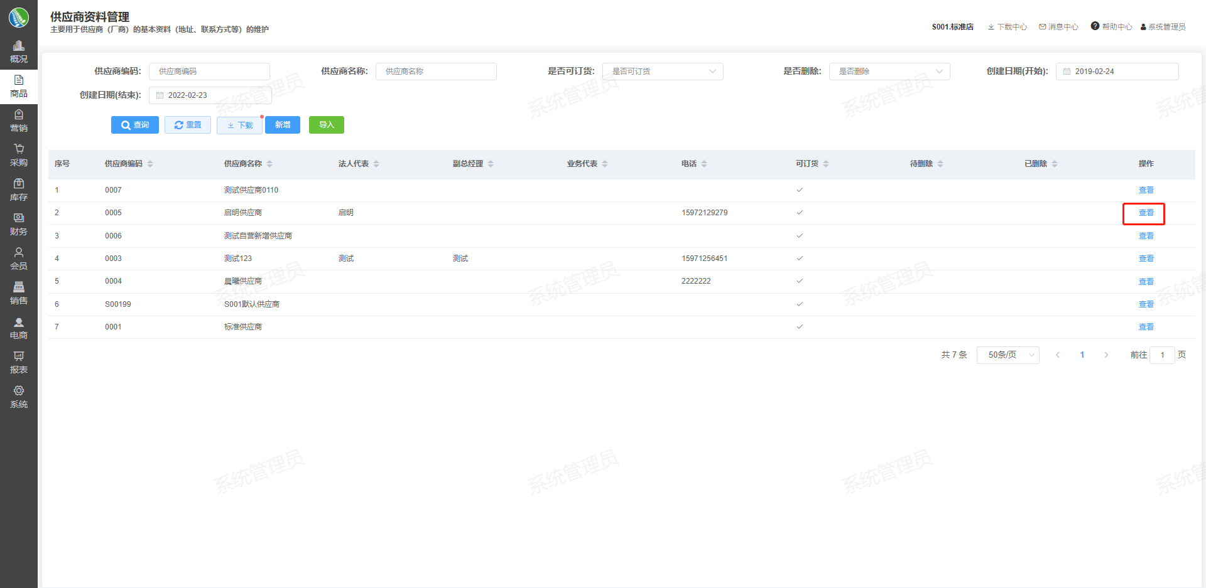Sort the table by 供应商名称 column
Screen dimensions: 1206x588
click(269, 164)
